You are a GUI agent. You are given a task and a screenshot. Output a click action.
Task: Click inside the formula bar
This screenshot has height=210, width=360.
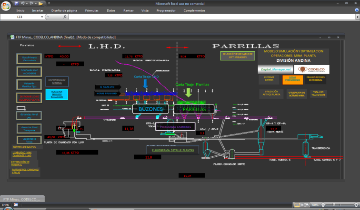pyautogui.click(x=212, y=17)
